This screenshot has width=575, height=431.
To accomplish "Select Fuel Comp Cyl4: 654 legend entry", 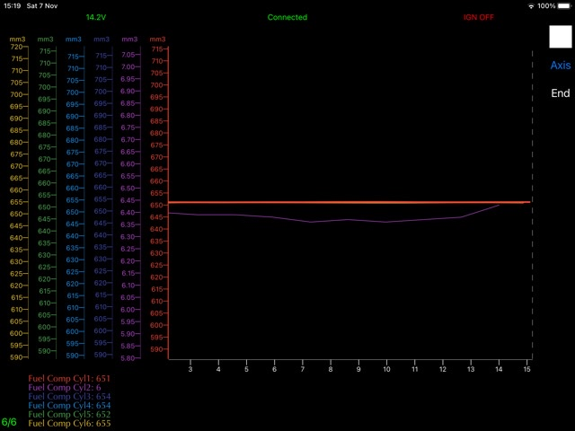I will [x=69, y=405].
